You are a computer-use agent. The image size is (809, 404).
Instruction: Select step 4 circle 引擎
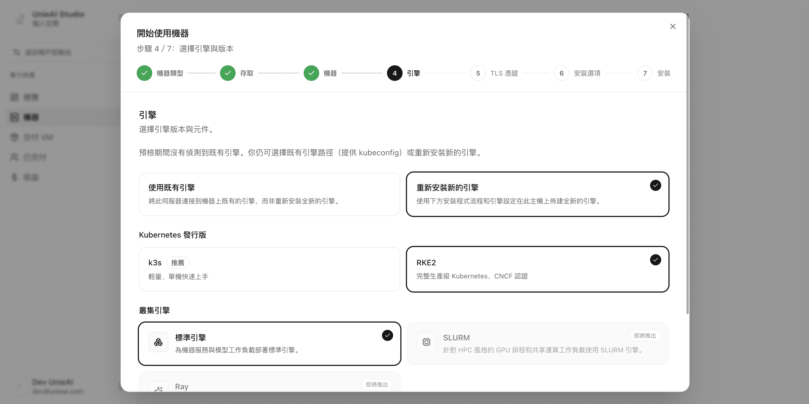point(394,73)
